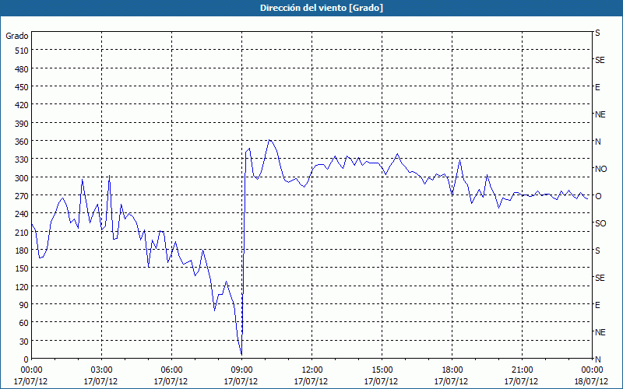Image resolution: width=623 pixels, height=389 pixels.
Task: Click compass label S on the 180 gridline
Action: [x=597, y=251]
